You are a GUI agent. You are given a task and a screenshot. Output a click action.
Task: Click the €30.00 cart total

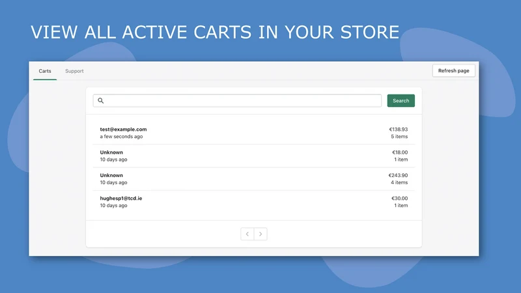[399, 199]
